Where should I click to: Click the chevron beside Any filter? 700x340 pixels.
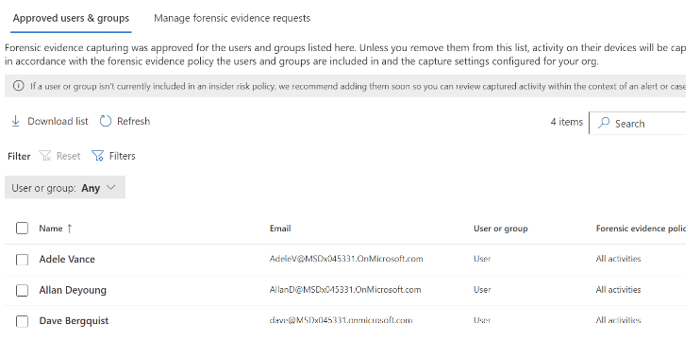pos(111,188)
